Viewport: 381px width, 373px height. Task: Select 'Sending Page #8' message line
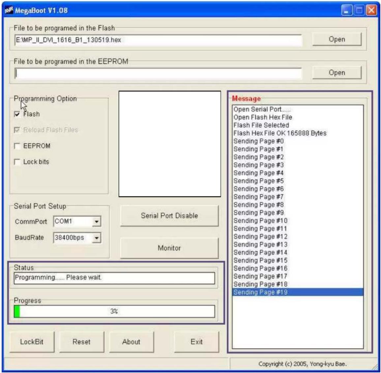coord(297,205)
